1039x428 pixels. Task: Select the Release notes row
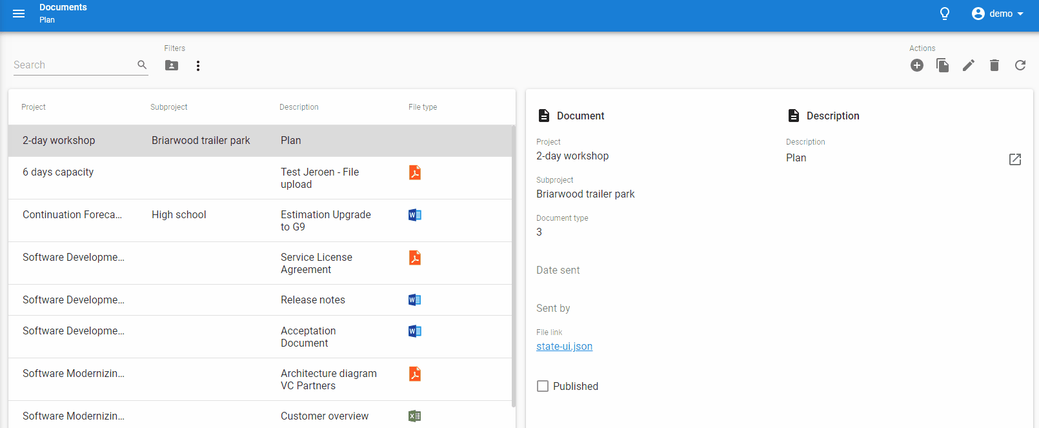coord(260,300)
